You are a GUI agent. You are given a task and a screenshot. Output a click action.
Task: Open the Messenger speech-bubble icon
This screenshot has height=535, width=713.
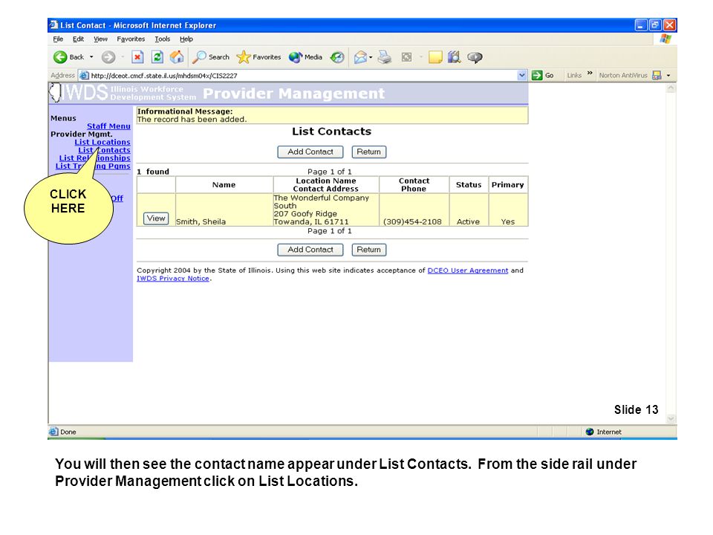point(475,57)
